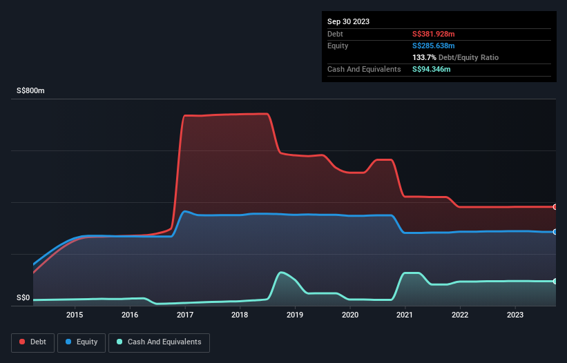Screen dimensions: 567x363
Task: Click the tooltip's Equity row label
Action: (338, 46)
